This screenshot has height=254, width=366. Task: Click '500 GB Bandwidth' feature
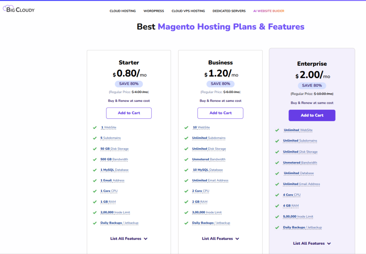coord(114,159)
